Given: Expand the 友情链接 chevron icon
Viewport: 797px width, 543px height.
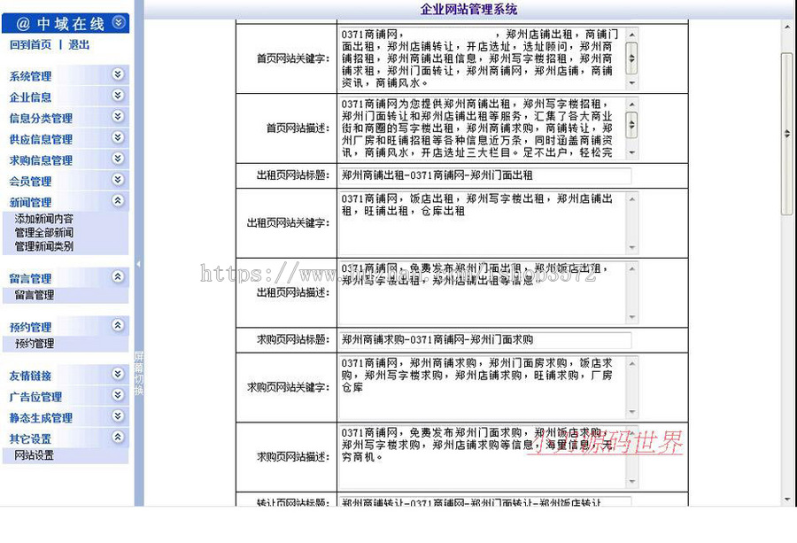Looking at the screenshot, I should pyautogui.click(x=116, y=376).
